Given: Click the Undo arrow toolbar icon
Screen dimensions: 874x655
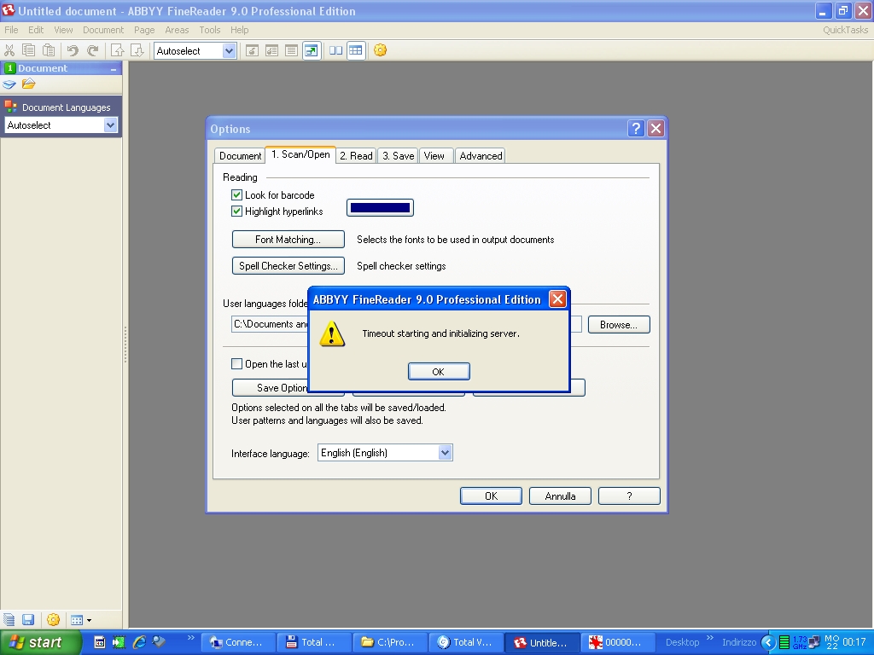Looking at the screenshot, I should 73,50.
